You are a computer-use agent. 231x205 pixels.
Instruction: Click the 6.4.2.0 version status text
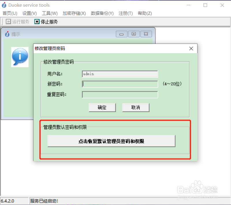8,201
